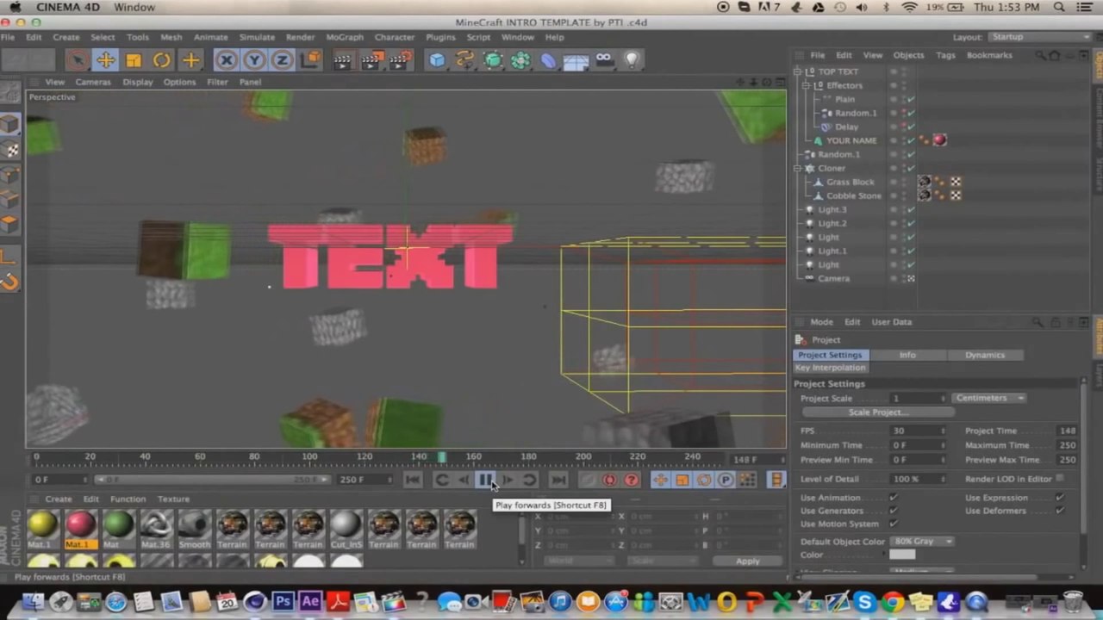
Task: Open the Texture menu in Material Manager
Action: tap(173, 499)
